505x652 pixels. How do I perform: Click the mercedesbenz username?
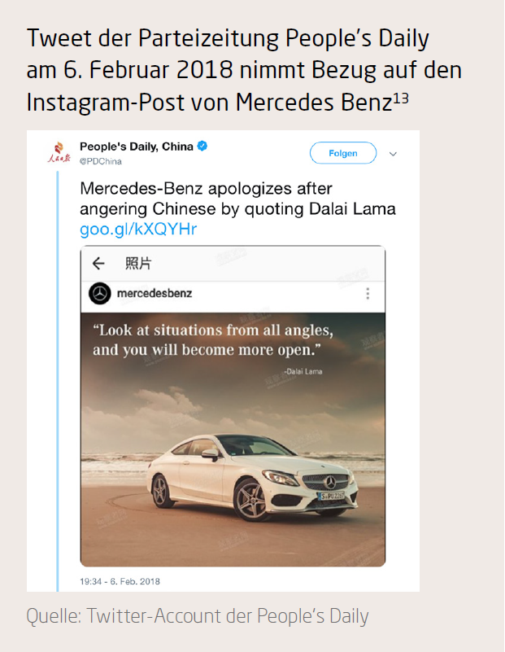tap(155, 293)
